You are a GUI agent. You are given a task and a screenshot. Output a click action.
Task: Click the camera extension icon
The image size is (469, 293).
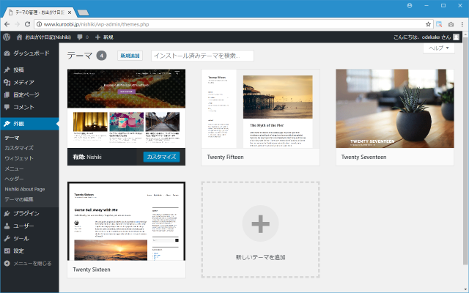(451, 24)
